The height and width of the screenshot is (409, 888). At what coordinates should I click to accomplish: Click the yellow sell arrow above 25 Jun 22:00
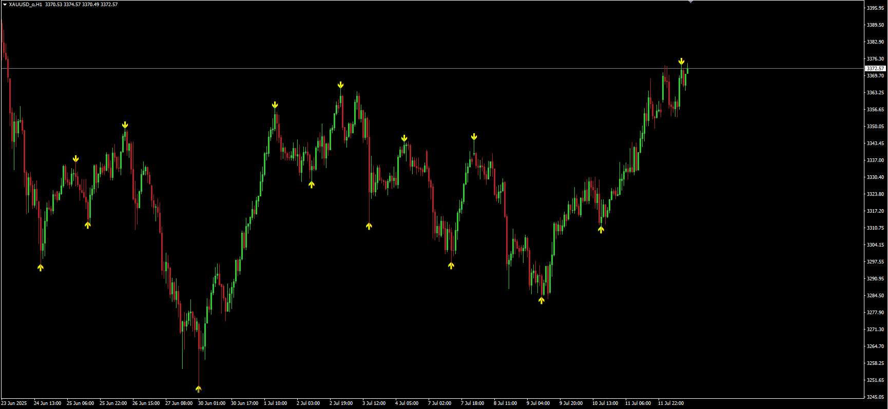coord(125,125)
